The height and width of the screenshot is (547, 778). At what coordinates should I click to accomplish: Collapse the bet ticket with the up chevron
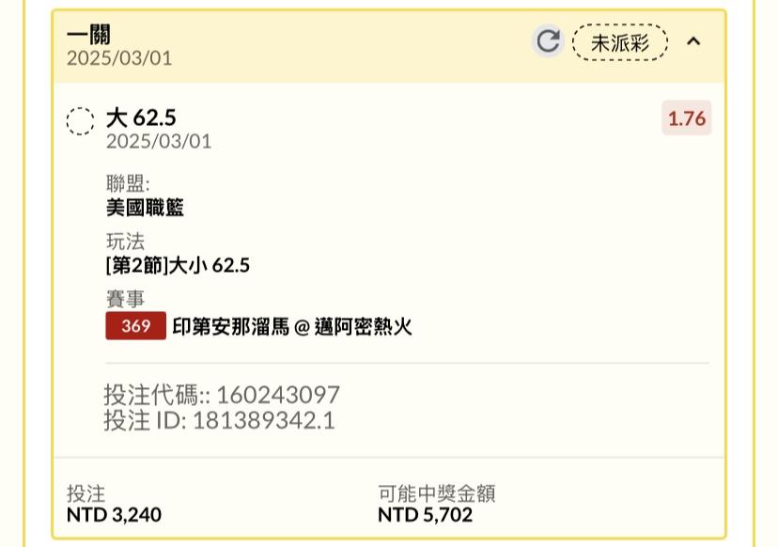pyautogui.click(x=693, y=41)
